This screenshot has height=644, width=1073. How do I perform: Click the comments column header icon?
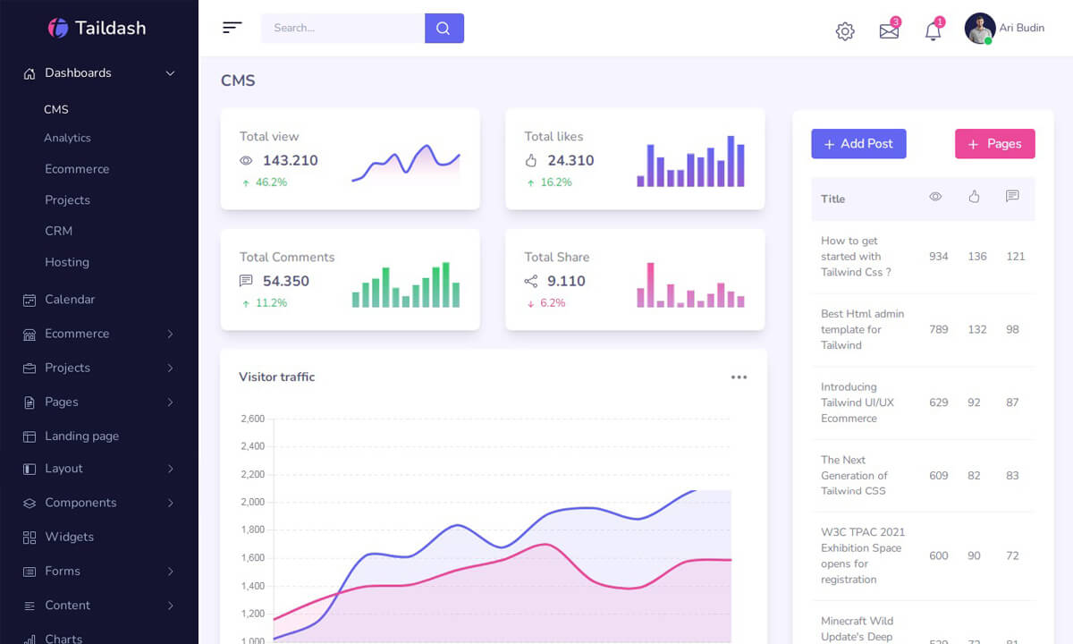pyautogui.click(x=1012, y=197)
